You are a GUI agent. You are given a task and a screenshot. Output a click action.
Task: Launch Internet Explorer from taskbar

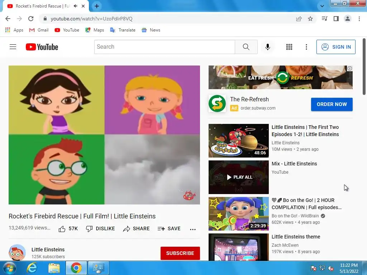click(x=32, y=268)
